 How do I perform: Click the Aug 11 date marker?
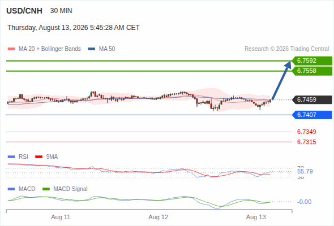click(61, 217)
